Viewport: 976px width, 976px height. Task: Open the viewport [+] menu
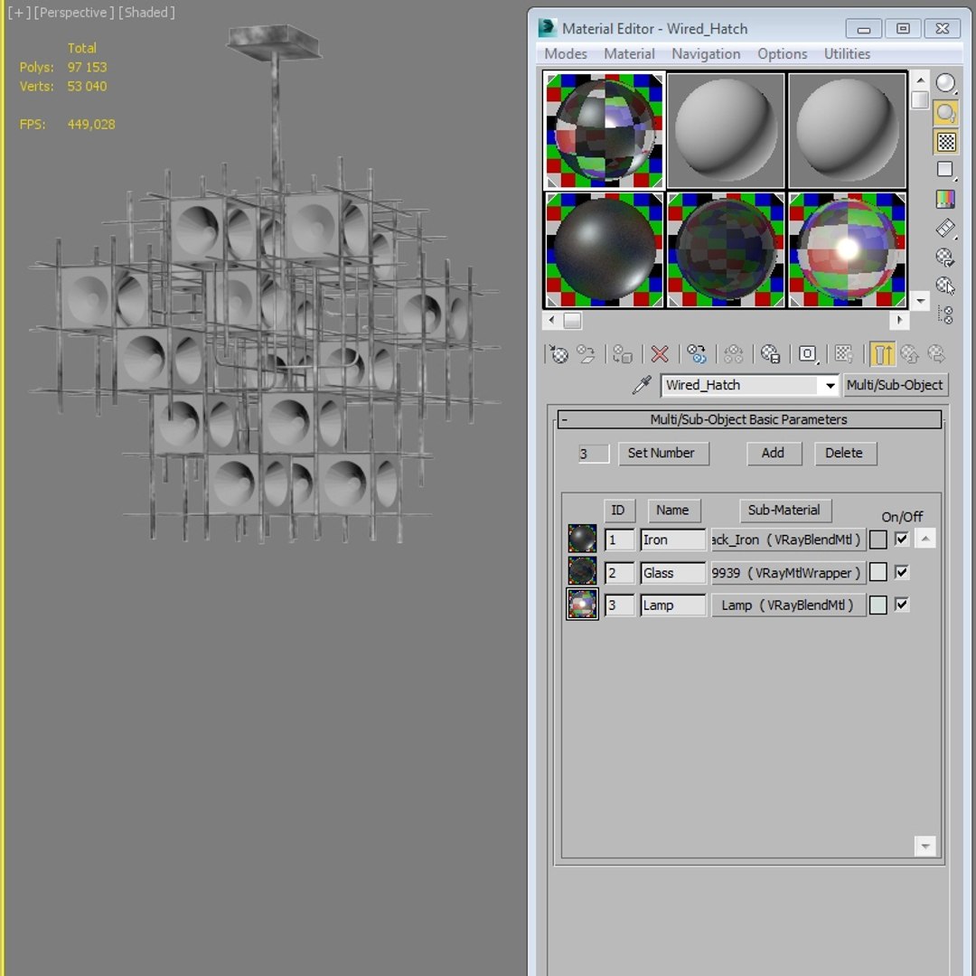(19, 13)
